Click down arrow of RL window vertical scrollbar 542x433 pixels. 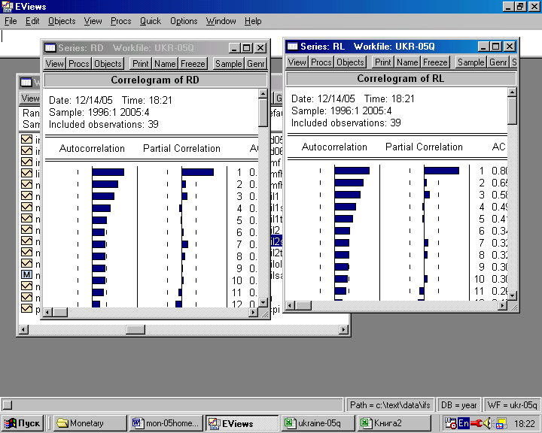click(513, 296)
